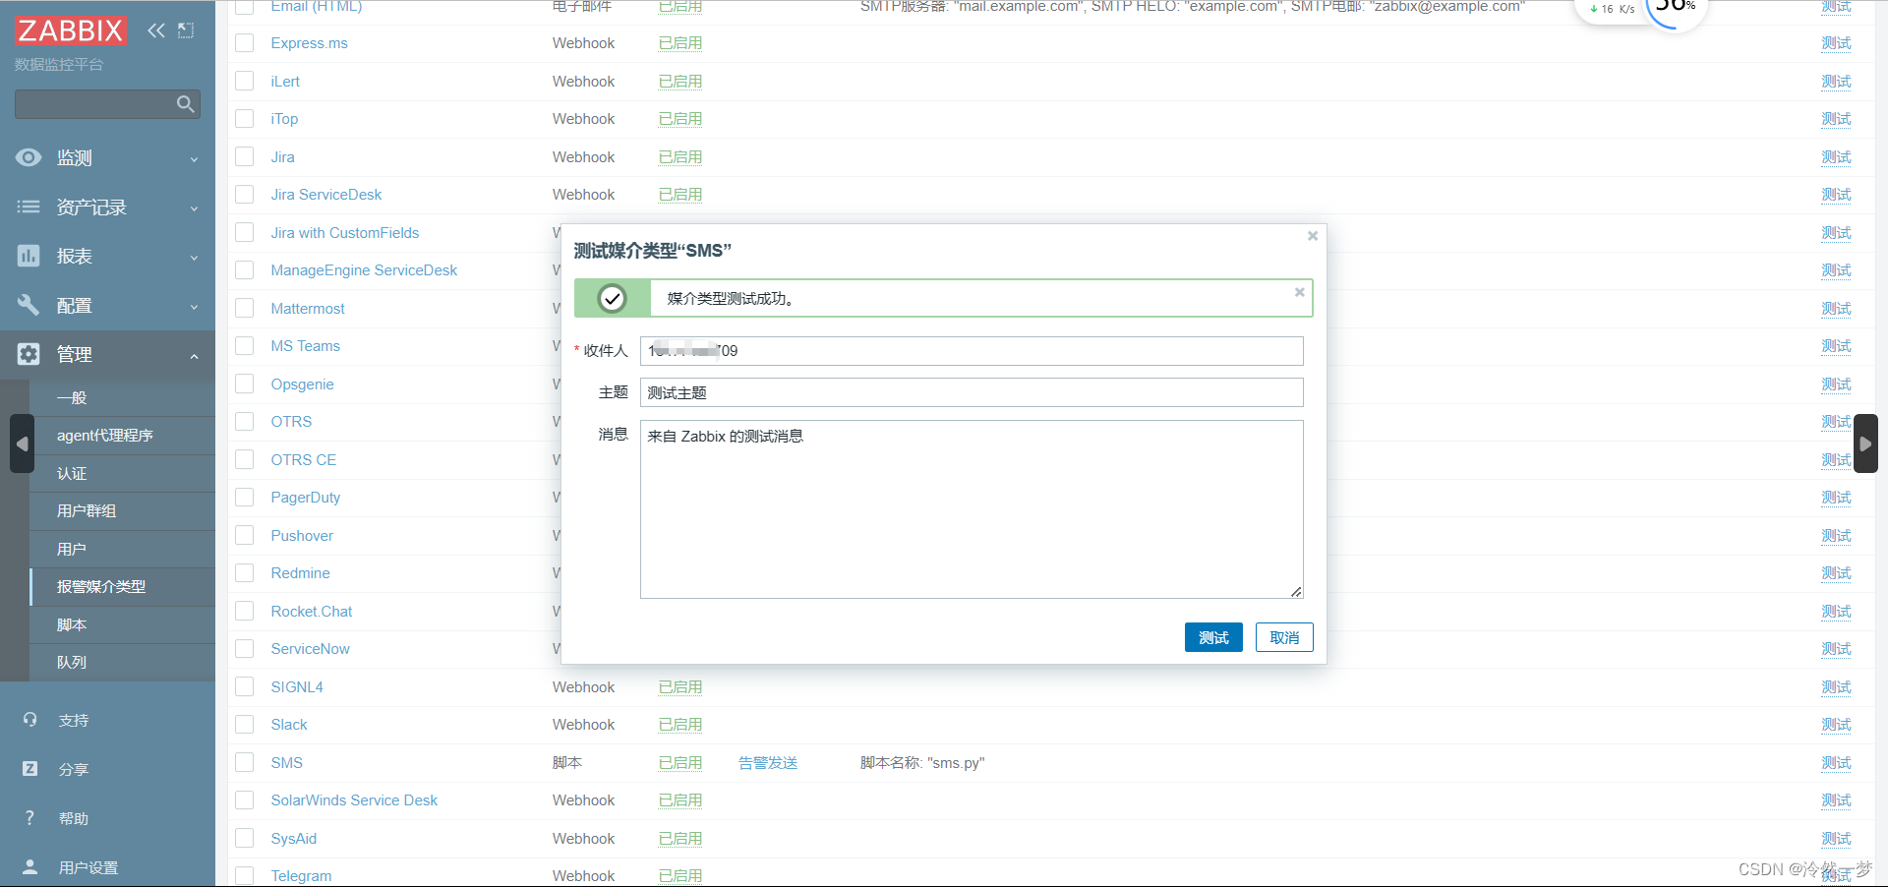1888x887 pixels.
Task: Click the ZABBIX logo
Action: [71, 30]
